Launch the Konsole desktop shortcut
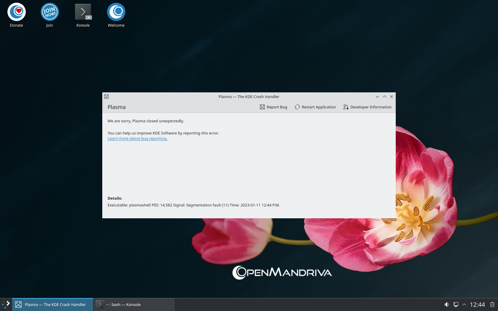 (x=83, y=15)
